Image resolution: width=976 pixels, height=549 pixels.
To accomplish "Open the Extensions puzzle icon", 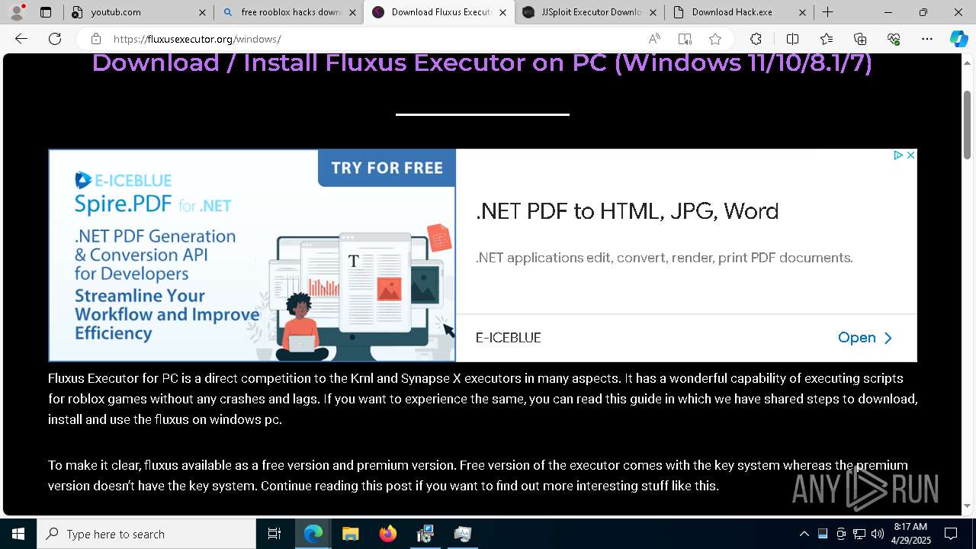I will tap(756, 39).
